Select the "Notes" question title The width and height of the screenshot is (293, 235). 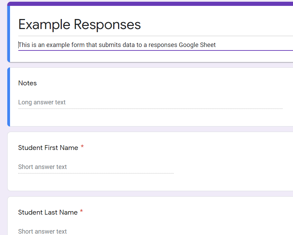pyautogui.click(x=28, y=83)
